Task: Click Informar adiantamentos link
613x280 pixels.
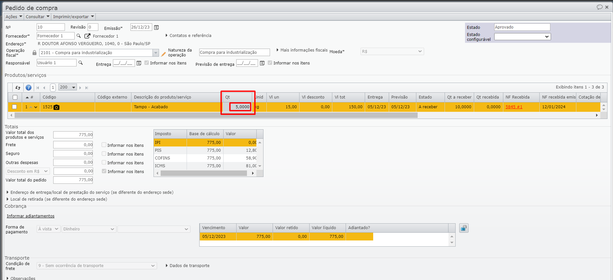Action: point(31,216)
